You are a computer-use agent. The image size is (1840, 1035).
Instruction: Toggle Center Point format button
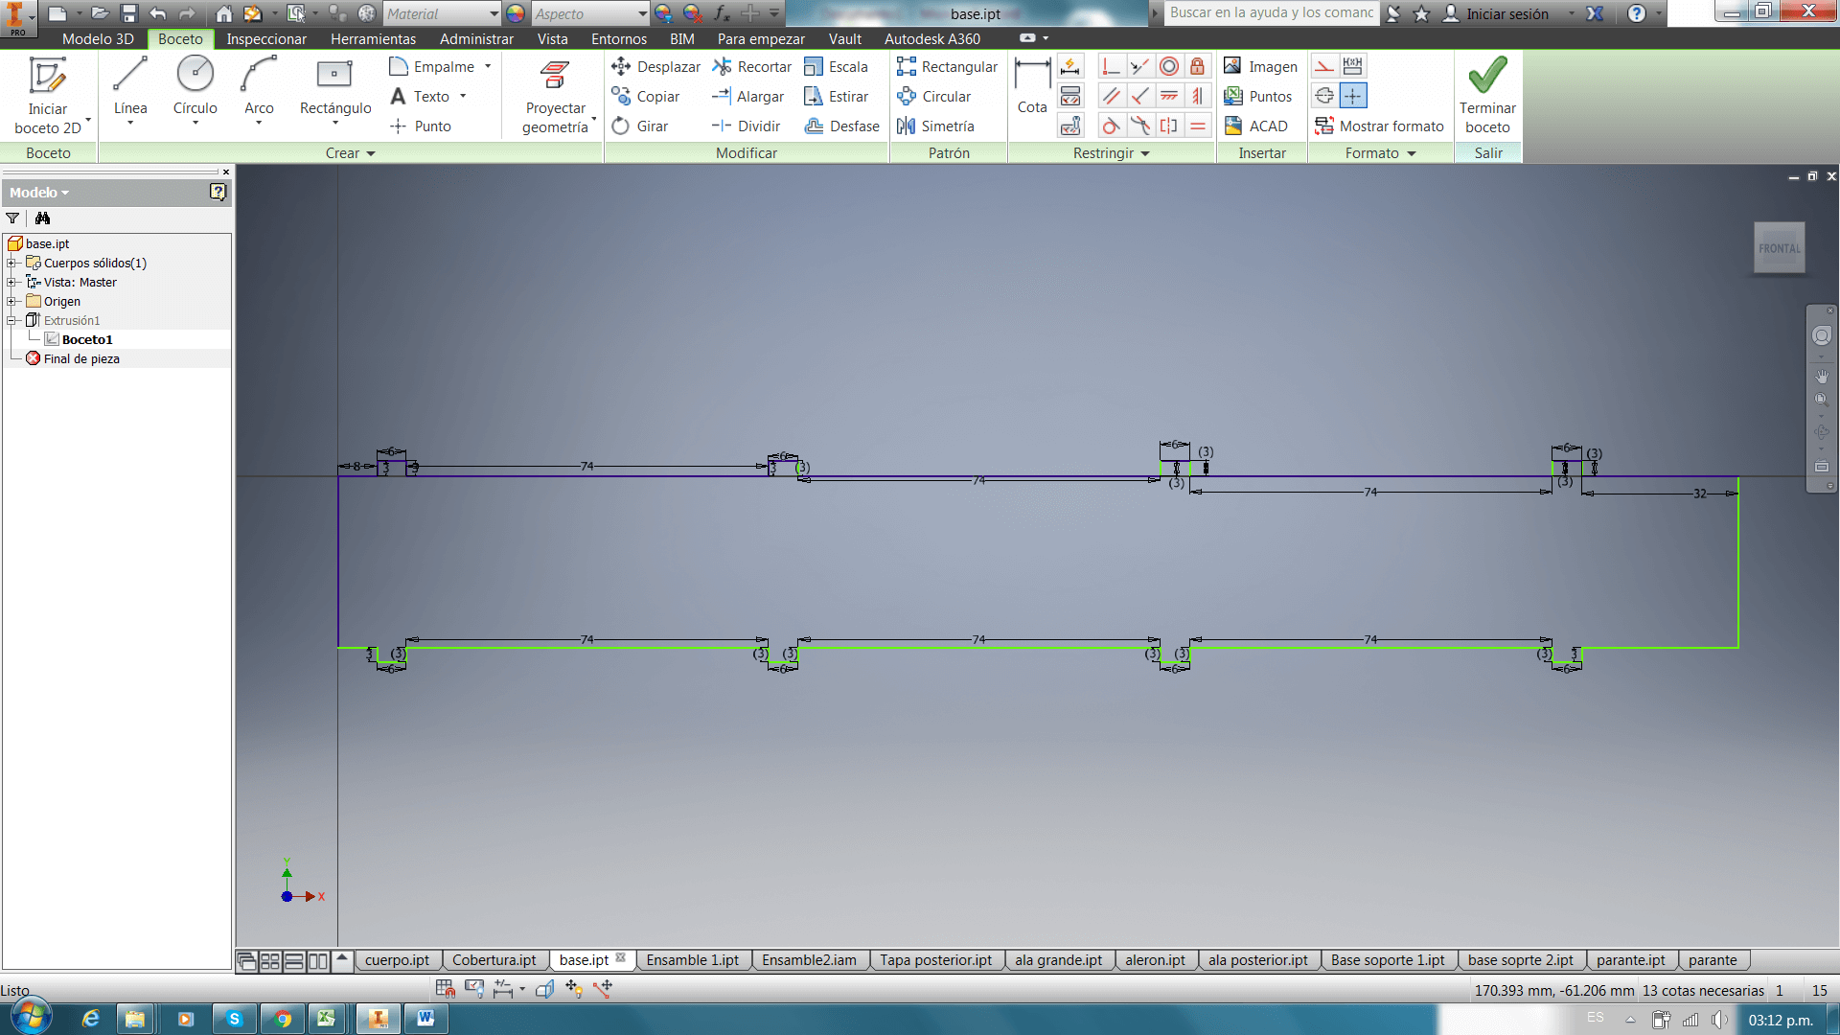click(1353, 96)
